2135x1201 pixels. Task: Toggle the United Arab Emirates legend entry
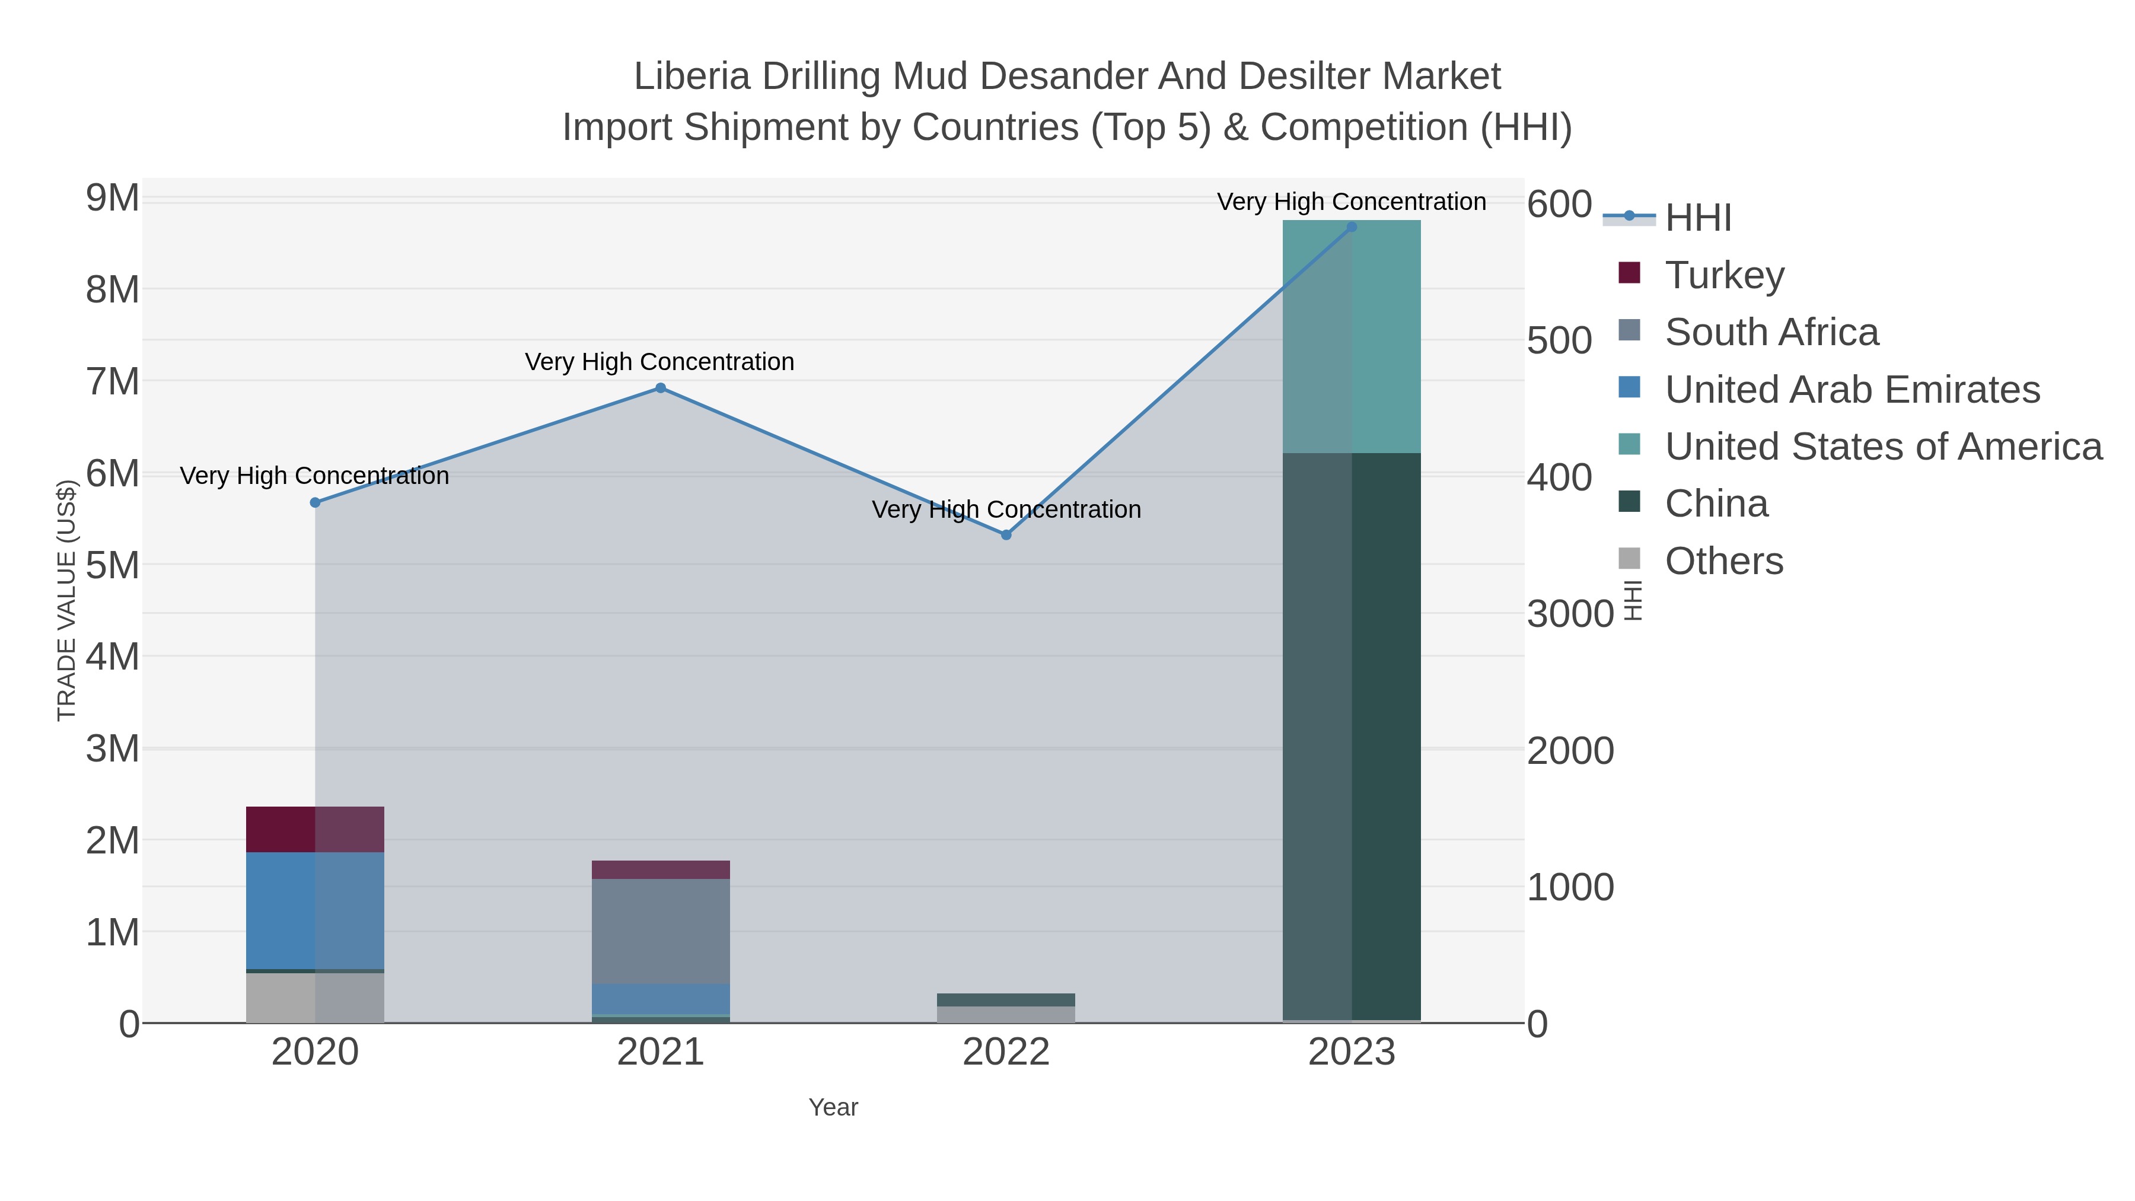click(1829, 388)
